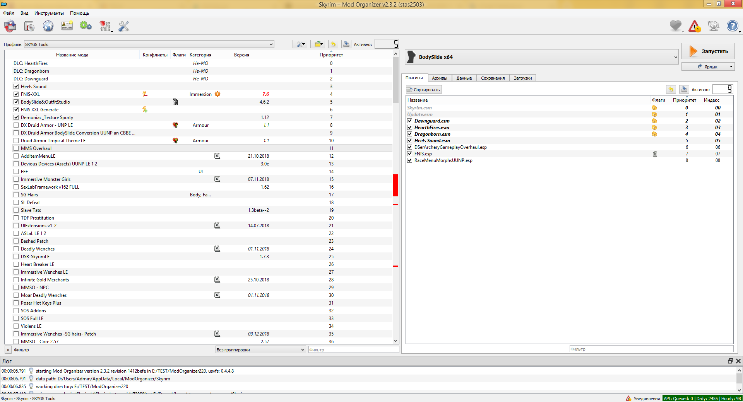Open the Вид menu

coord(24,13)
